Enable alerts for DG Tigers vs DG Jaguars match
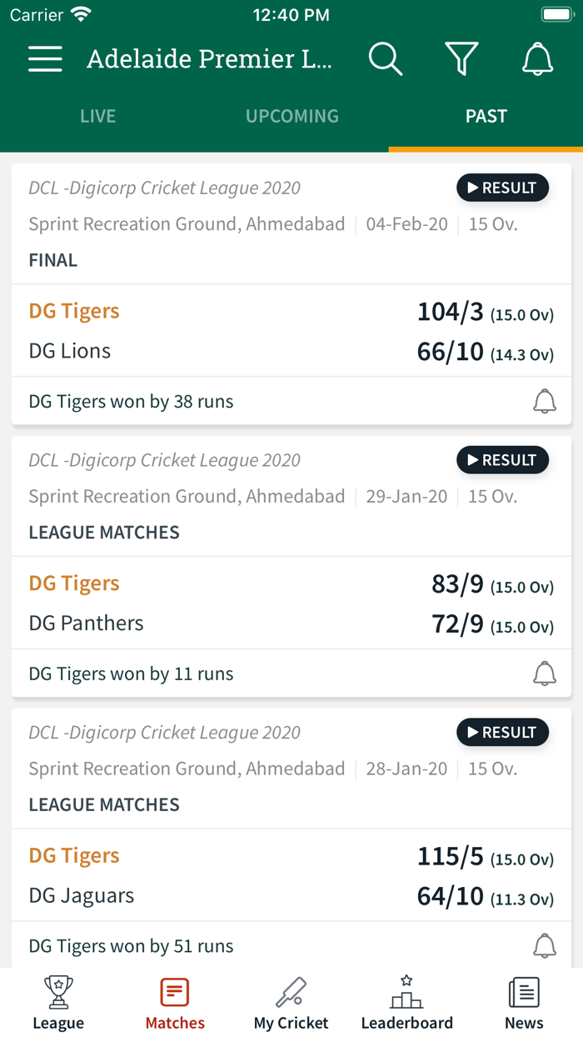This screenshot has width=583, height=1037. tap(545, 945)
